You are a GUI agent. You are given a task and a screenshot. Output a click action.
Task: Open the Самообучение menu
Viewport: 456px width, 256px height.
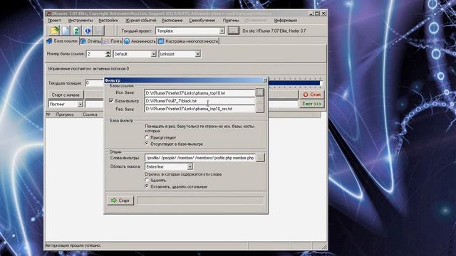click(x=202, y=21)
